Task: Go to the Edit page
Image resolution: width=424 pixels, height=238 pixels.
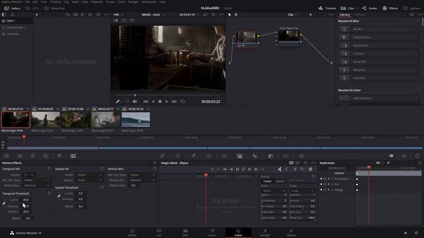Action: [185, 233]
